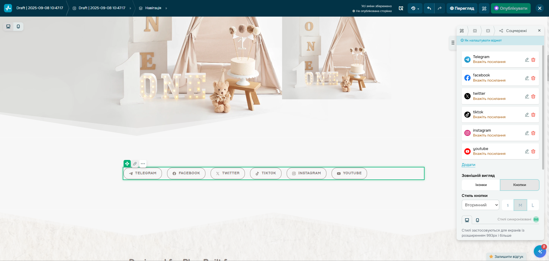Click the move handle of the selected widget
This screenshot has width=549, height=261.
[127, 164]
